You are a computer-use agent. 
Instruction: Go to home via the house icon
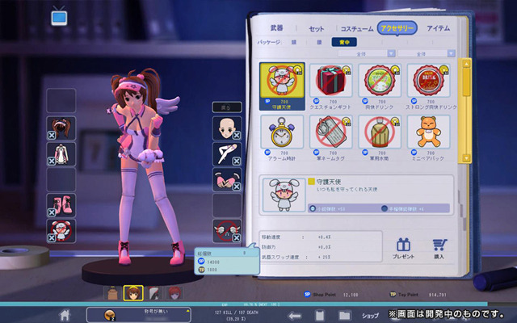[65, 315]
